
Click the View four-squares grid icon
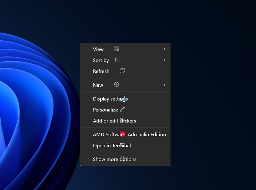pos(117,49)
